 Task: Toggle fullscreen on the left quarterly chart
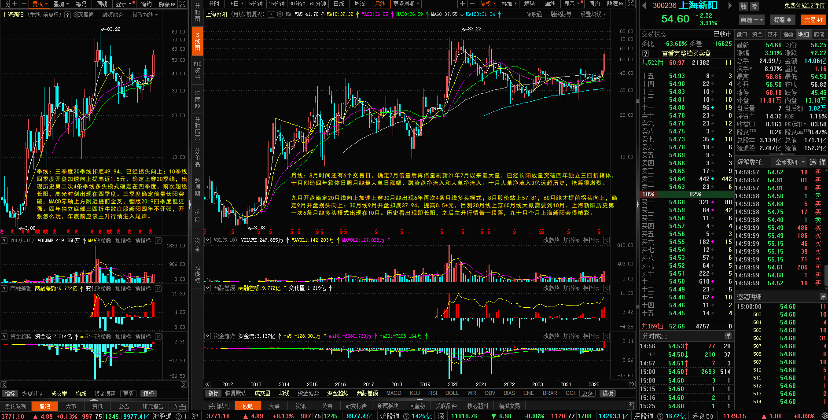(x=182, y=4)
